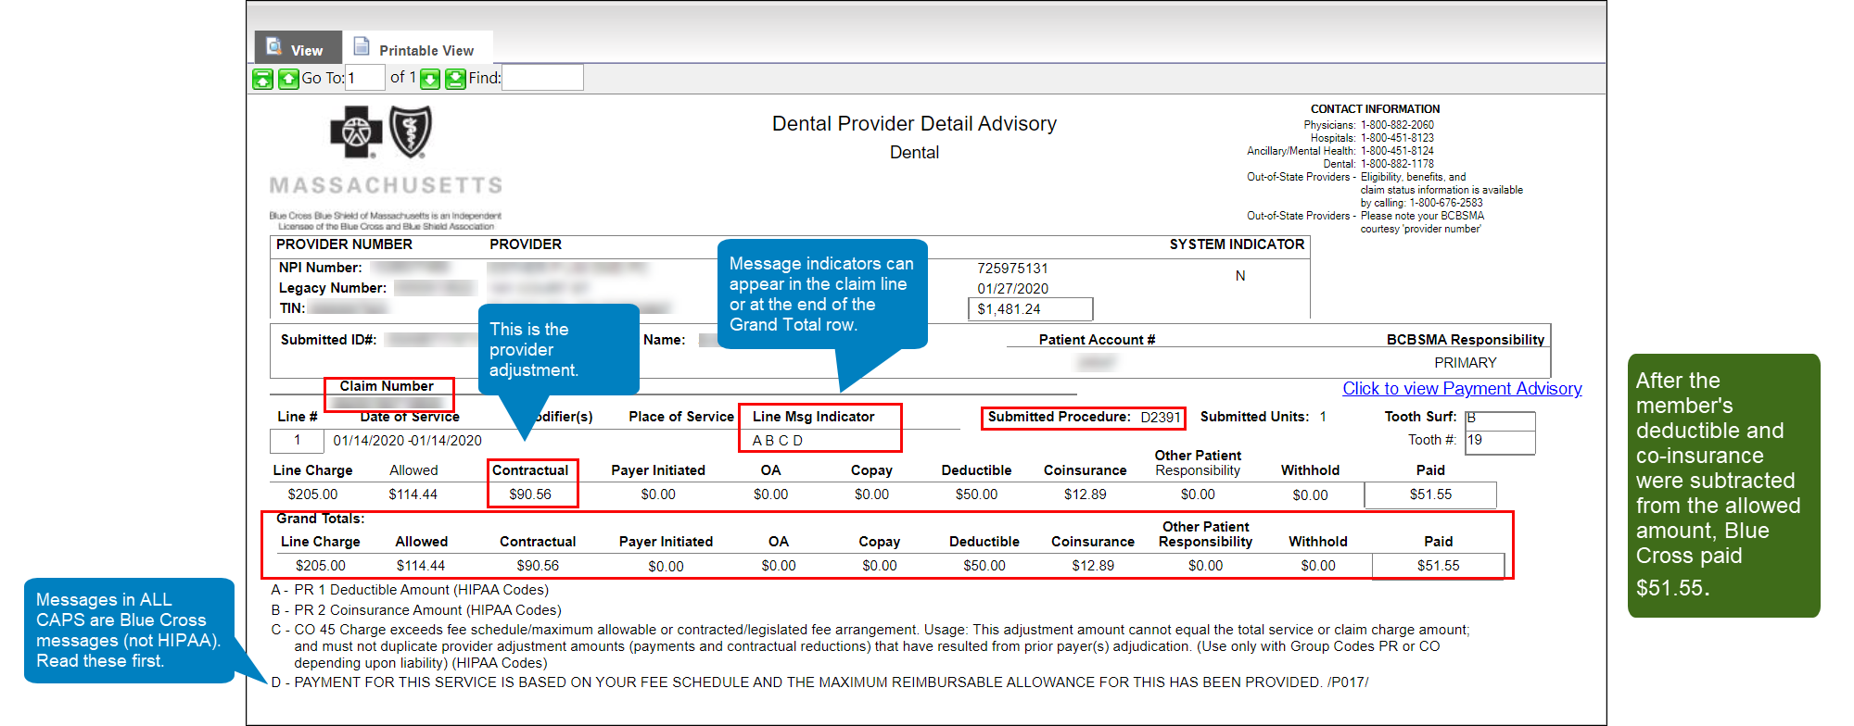Viewport: 1854px width, 726px height.
Task: Click message D PAYMENT FOR THIS SERVICE
Action: pyautogui.click(x=819, y=682)
